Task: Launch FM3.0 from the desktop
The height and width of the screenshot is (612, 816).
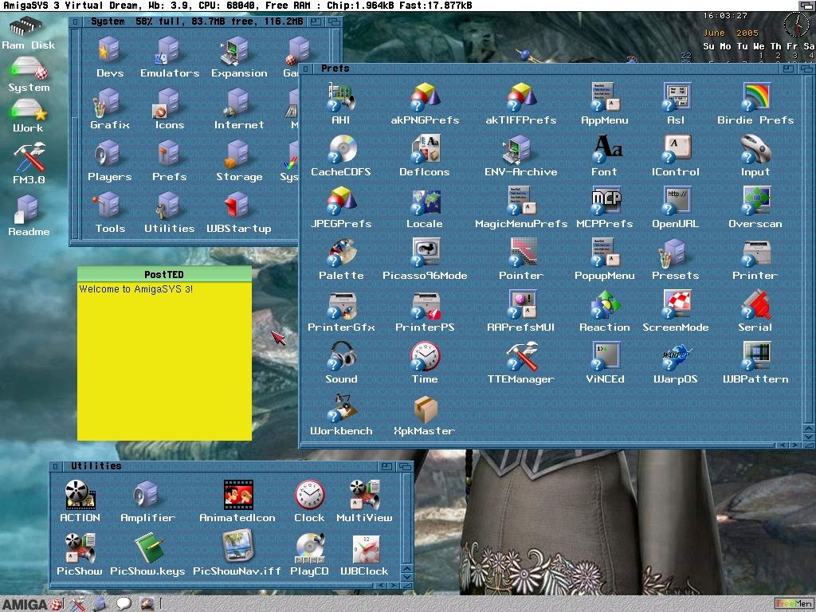Action: click(29, 159)
